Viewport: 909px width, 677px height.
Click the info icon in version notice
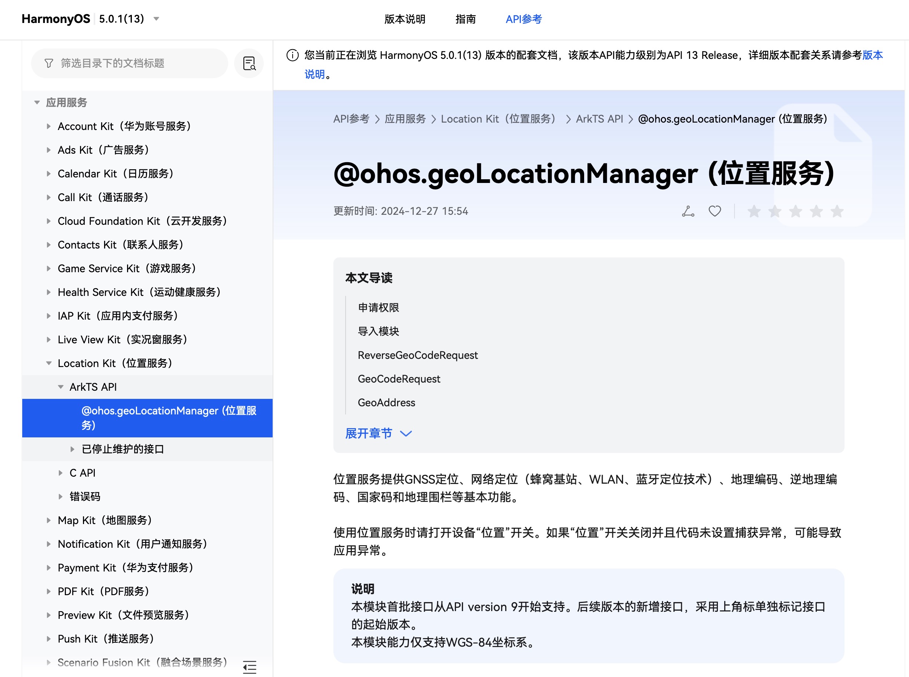[x=292, y=55]
